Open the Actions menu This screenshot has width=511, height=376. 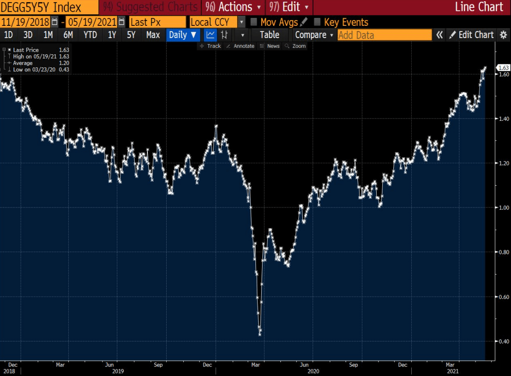[233, 7]
